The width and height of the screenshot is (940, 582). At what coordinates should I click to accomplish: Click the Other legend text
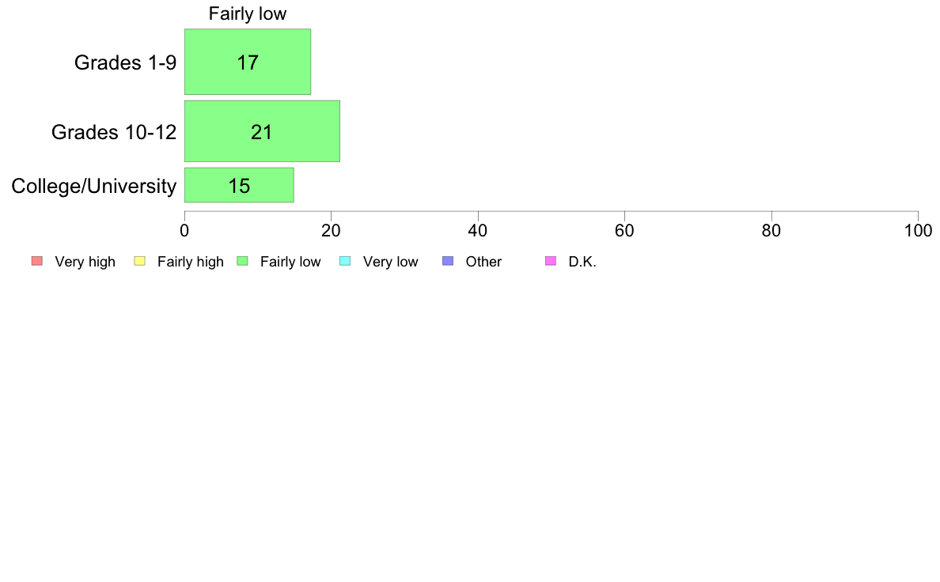point(483,262)
